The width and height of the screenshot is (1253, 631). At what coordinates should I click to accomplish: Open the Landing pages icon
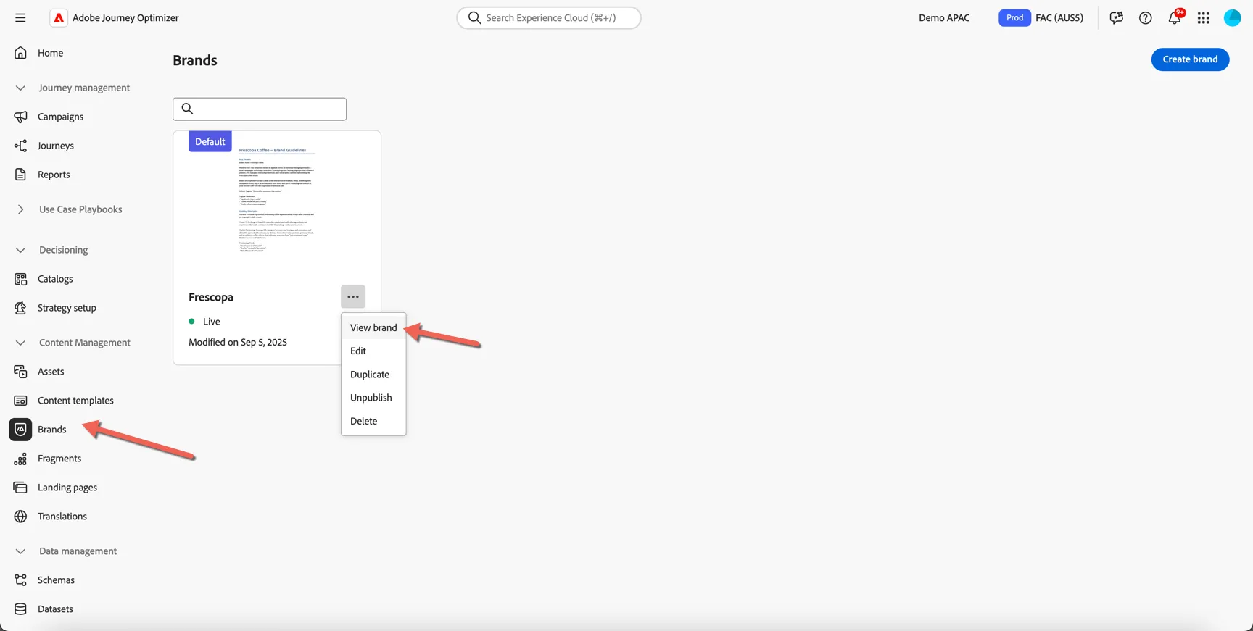click(x=20, y=488)
